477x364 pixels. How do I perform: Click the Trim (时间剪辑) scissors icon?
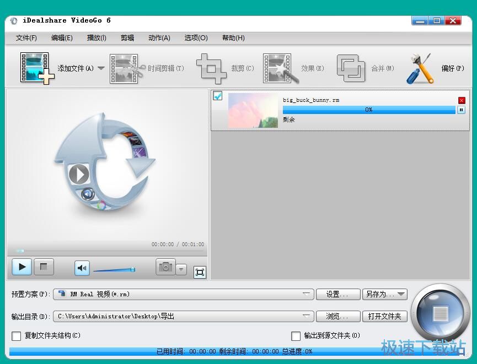[x=127, y=69]
